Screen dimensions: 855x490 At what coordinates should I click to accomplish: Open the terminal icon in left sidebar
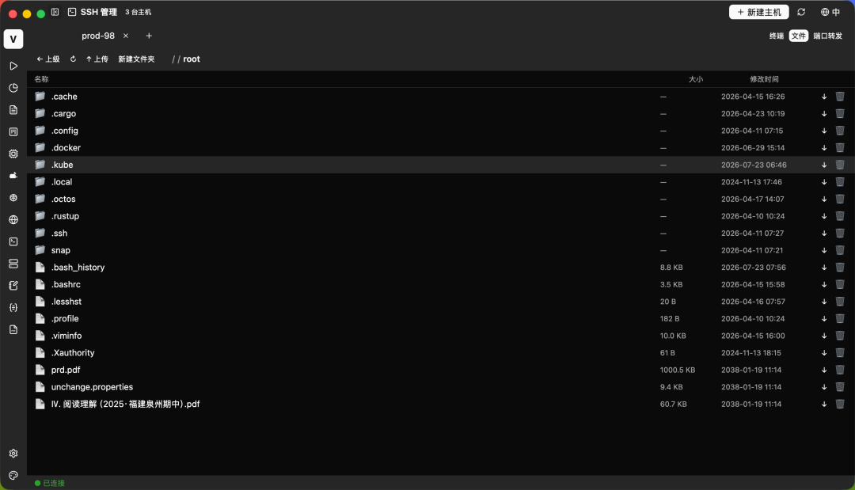pos(13,241)
